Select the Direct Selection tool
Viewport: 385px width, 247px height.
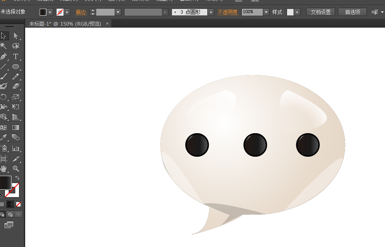16,36
